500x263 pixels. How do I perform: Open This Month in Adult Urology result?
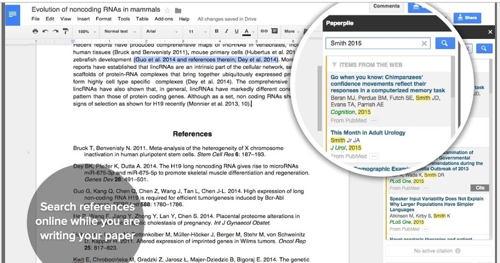pyautogui.click(x=368, y=133)
